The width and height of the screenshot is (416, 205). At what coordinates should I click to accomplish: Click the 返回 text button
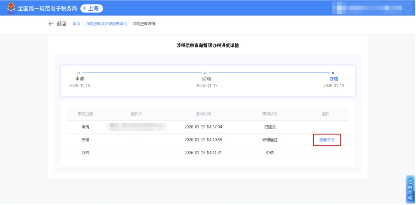click(x=61, y=24)
